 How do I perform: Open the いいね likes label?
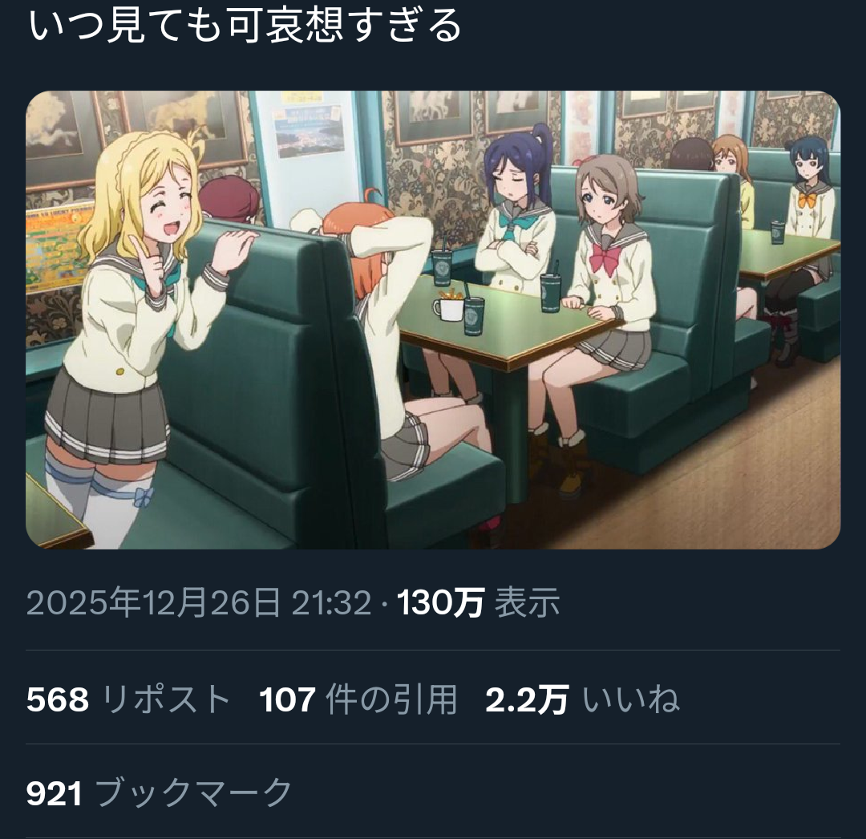tap(631, 699)
